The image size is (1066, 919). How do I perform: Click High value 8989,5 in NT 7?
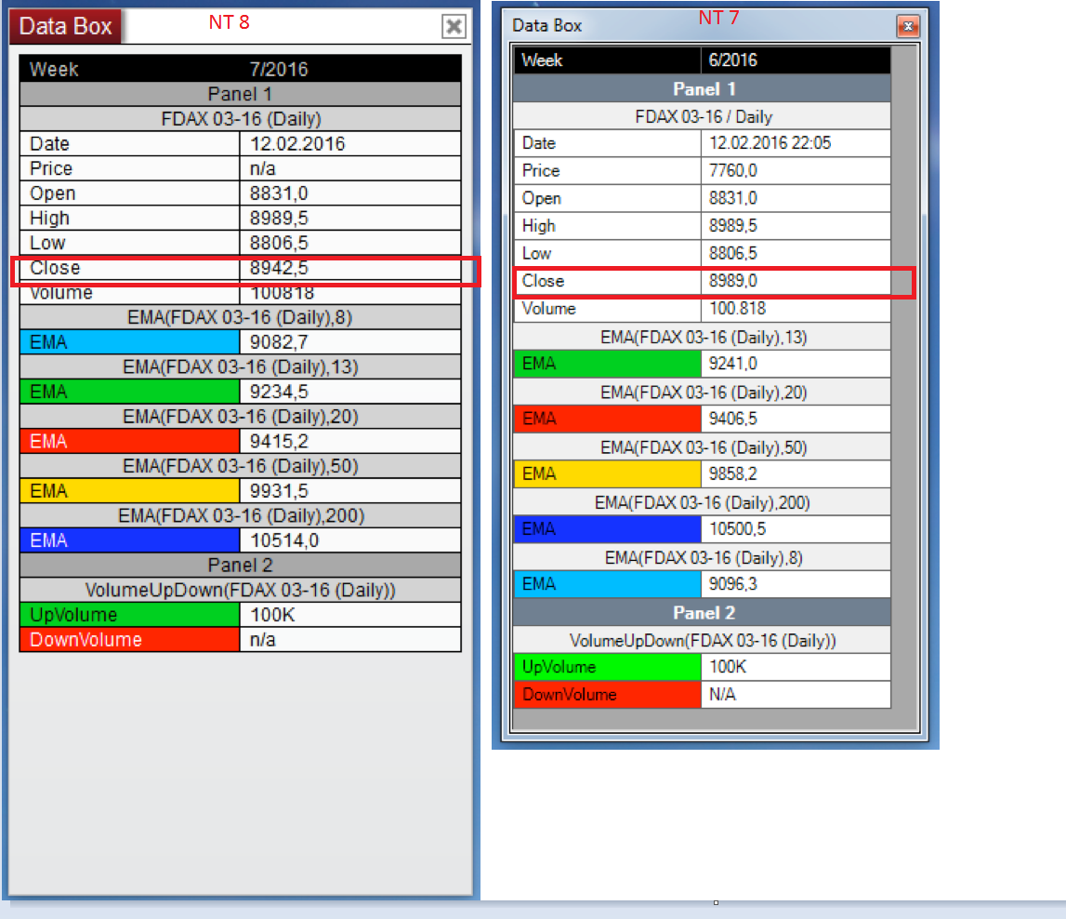[796, 226]
